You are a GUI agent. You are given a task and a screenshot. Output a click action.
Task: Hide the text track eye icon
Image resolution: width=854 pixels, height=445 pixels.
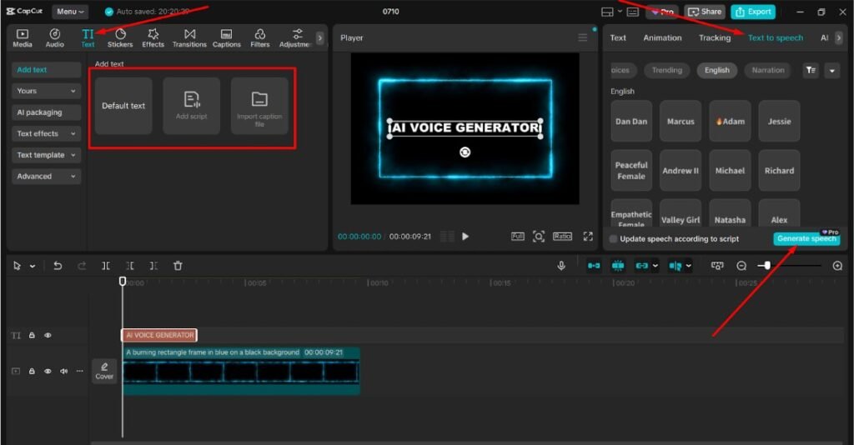[48, 335]
